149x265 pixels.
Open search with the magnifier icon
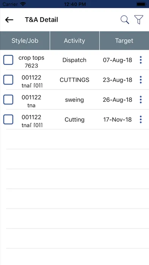point(125,20)
